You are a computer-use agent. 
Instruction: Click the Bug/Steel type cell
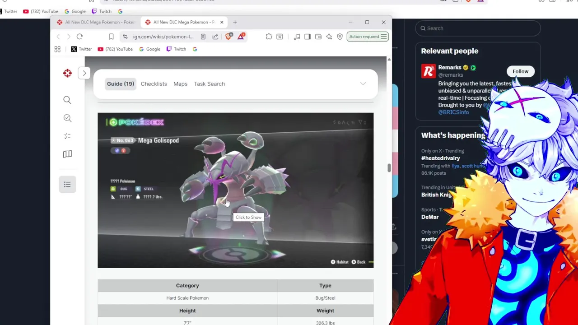[x=325, y=298]
